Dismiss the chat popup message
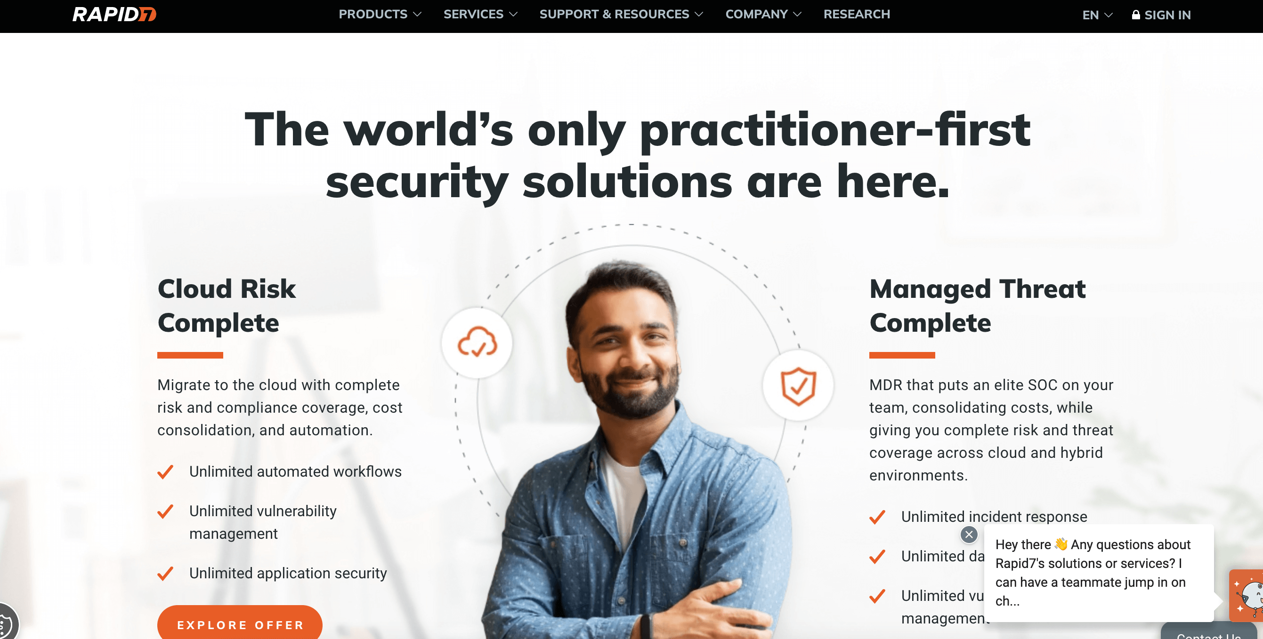This screenshot has width=1263, height=639. coord(969,535)
